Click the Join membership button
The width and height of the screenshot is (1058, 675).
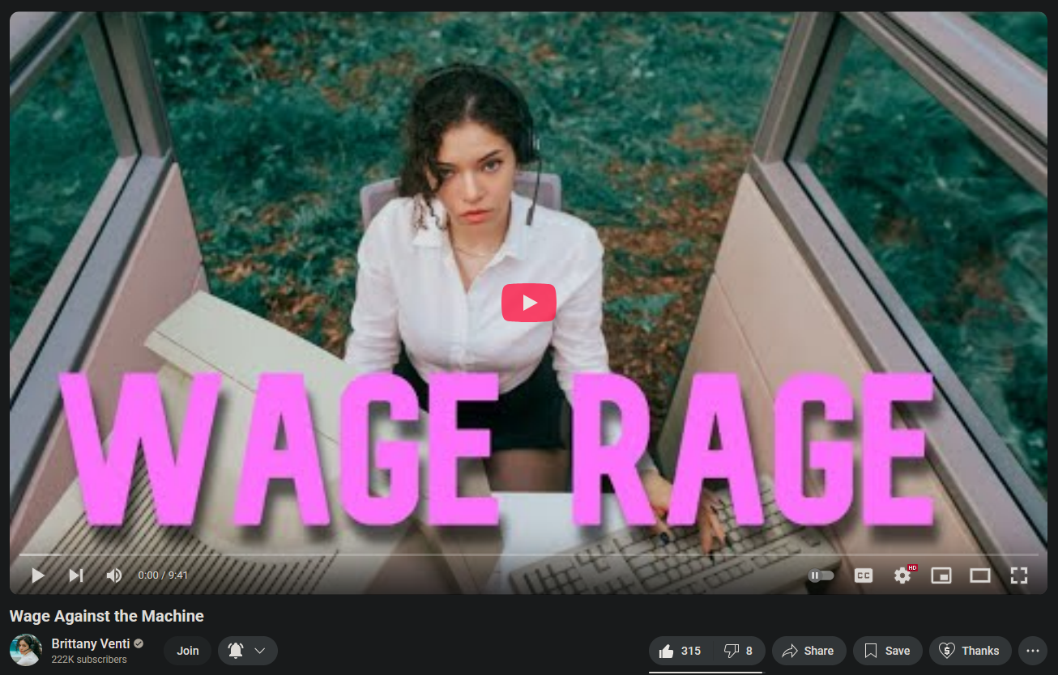point(188,651)
